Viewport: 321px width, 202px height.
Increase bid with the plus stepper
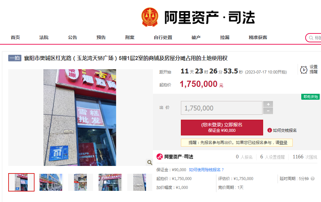268,104
